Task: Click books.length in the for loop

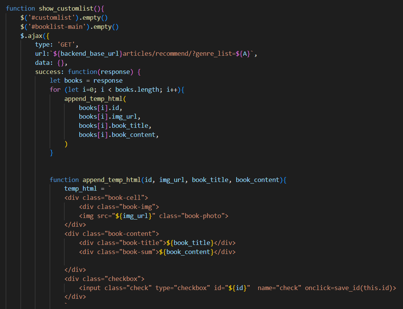Action: [137, 90]
